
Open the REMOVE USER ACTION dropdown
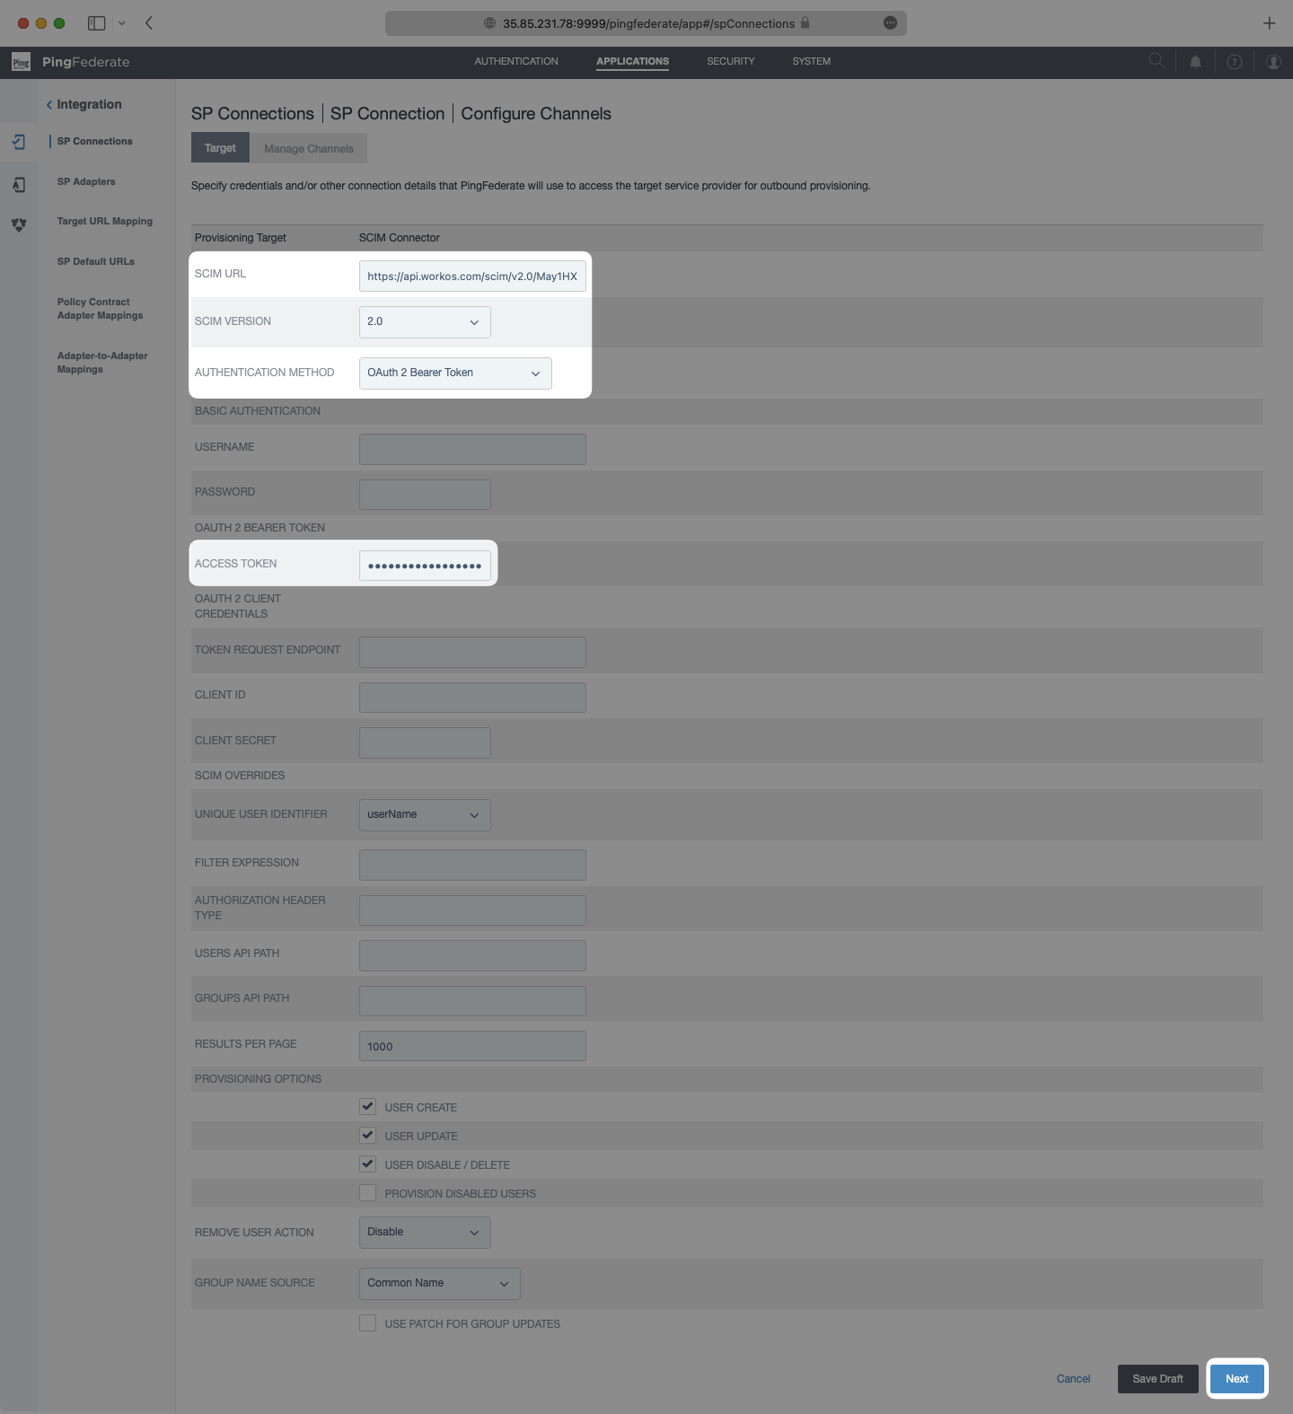425,1233
